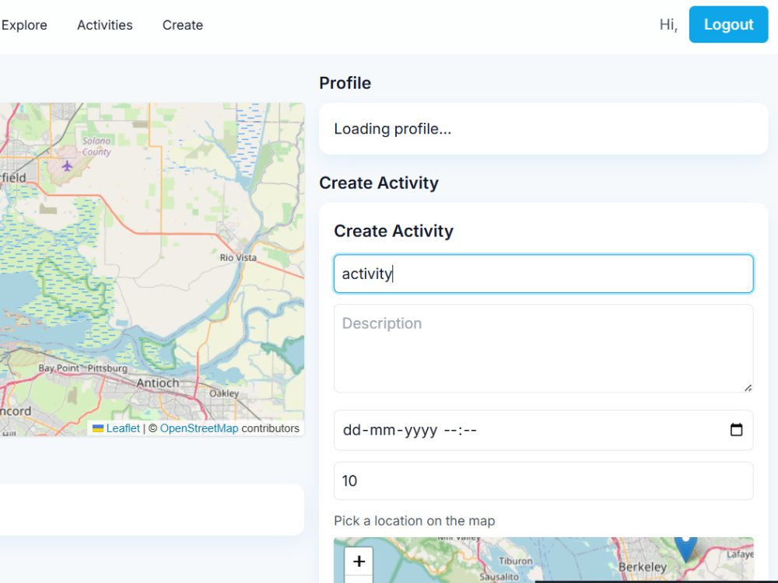Click the Logout button

pyautogui.click(x=728, y=24)
